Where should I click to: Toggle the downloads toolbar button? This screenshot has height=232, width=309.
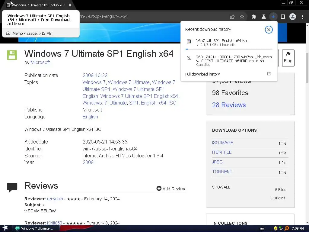coord(273,17)
